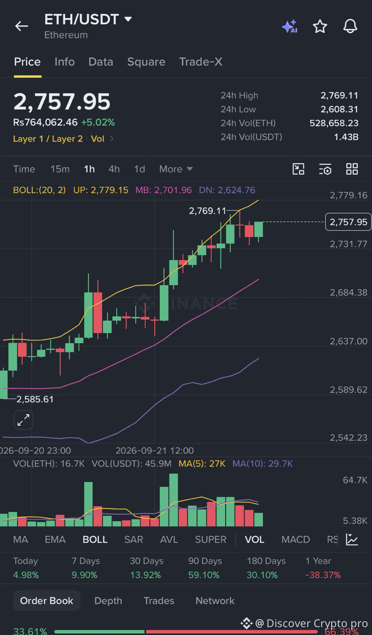This screenshot has width=372, height=635.
Task: Open chart settings icon
Action: [325, 169]
